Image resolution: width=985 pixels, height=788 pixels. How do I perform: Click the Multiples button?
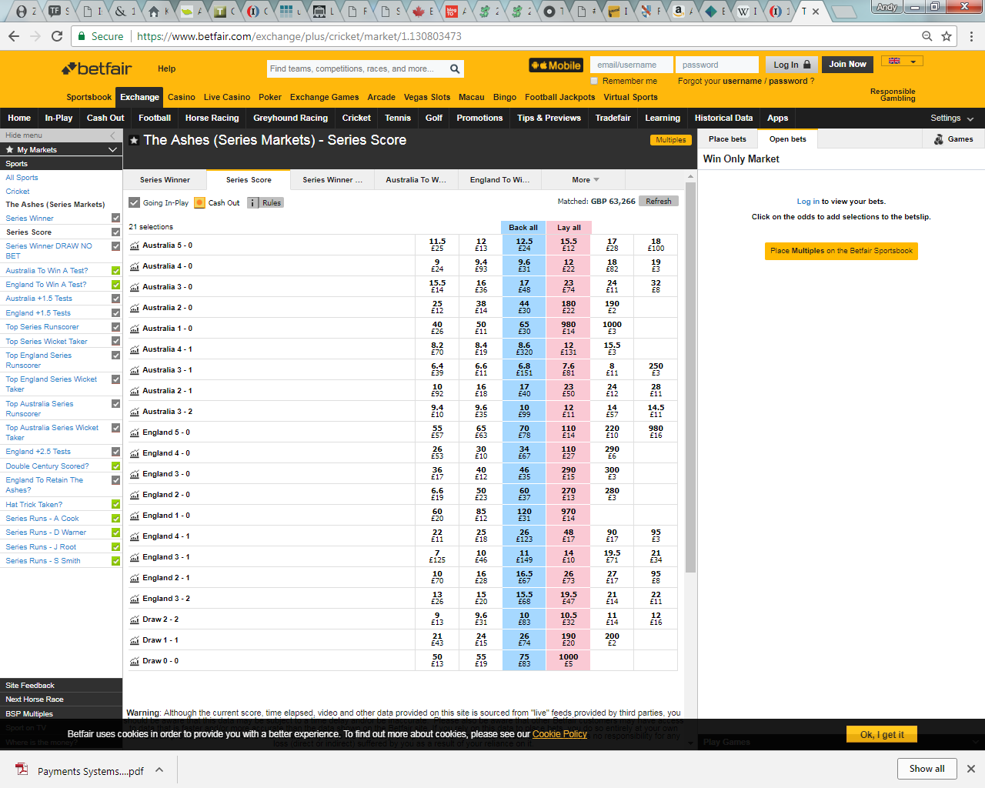click(x=671, y=140)
